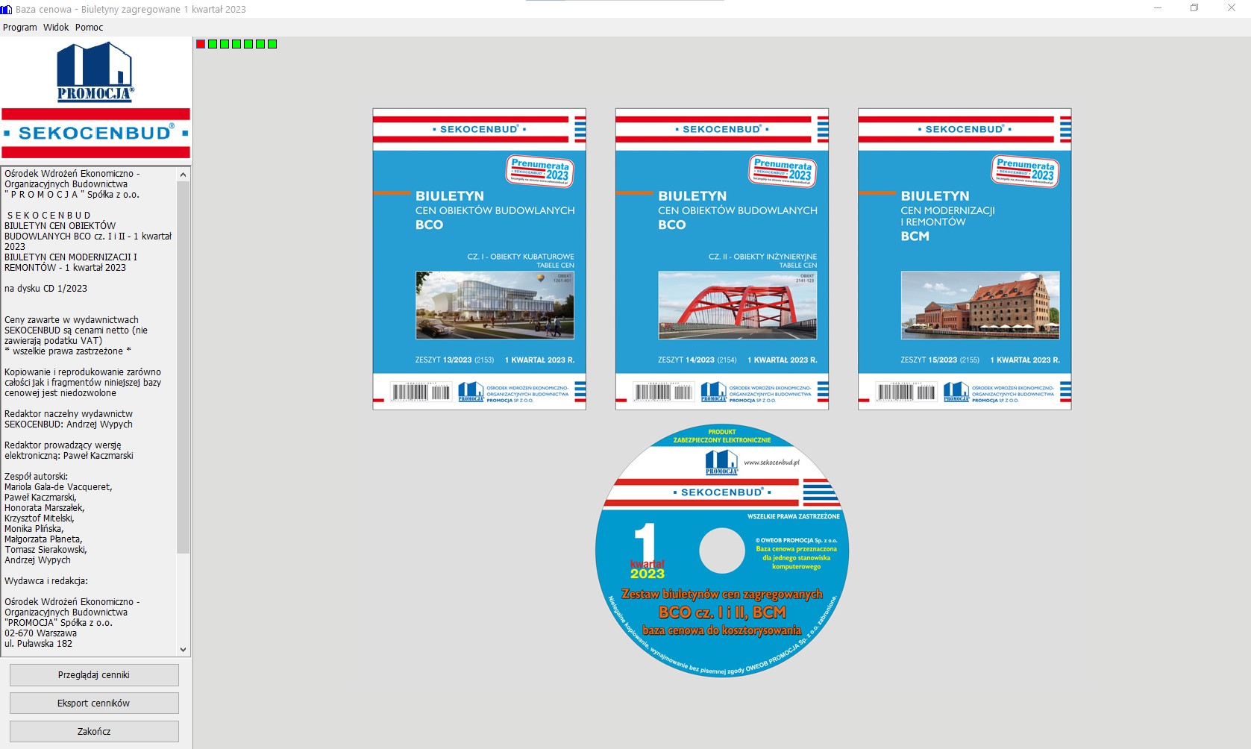Click 'na dysku CD 1/2023' text
1251x749 pixels.
46,289
